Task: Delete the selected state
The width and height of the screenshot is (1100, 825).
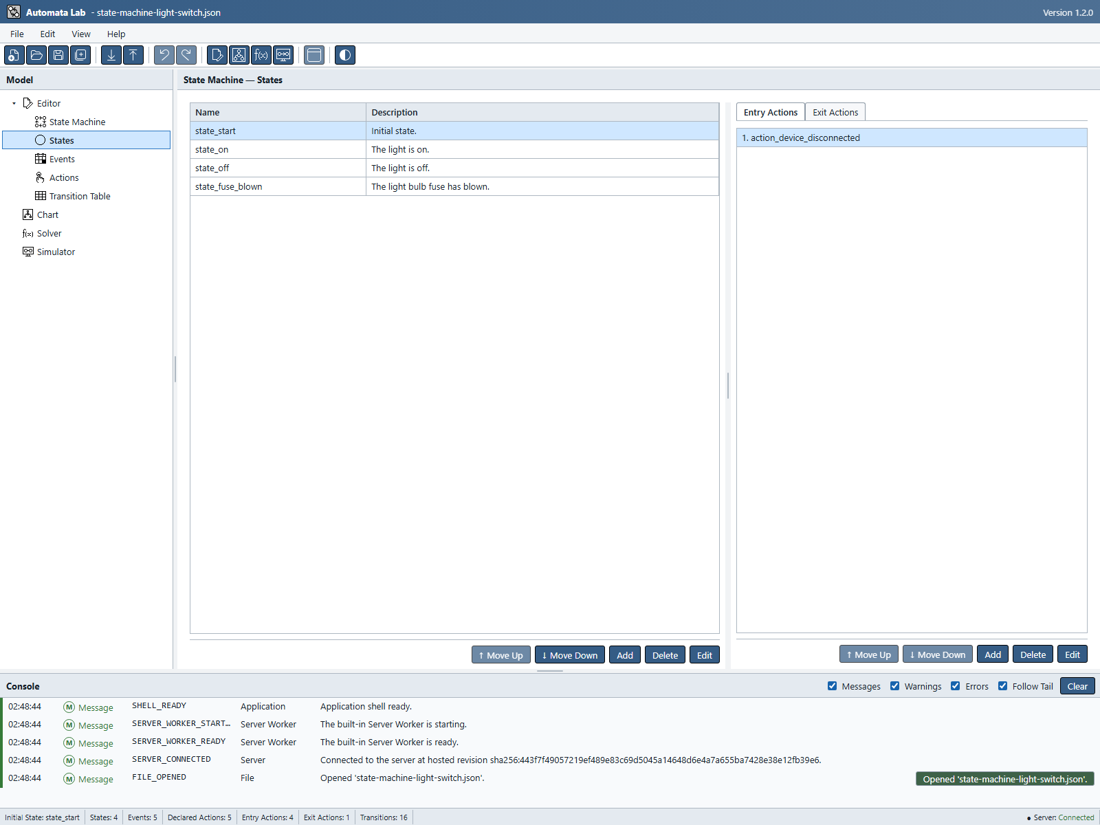Action: pyautogui.click(x=665, y=655)
